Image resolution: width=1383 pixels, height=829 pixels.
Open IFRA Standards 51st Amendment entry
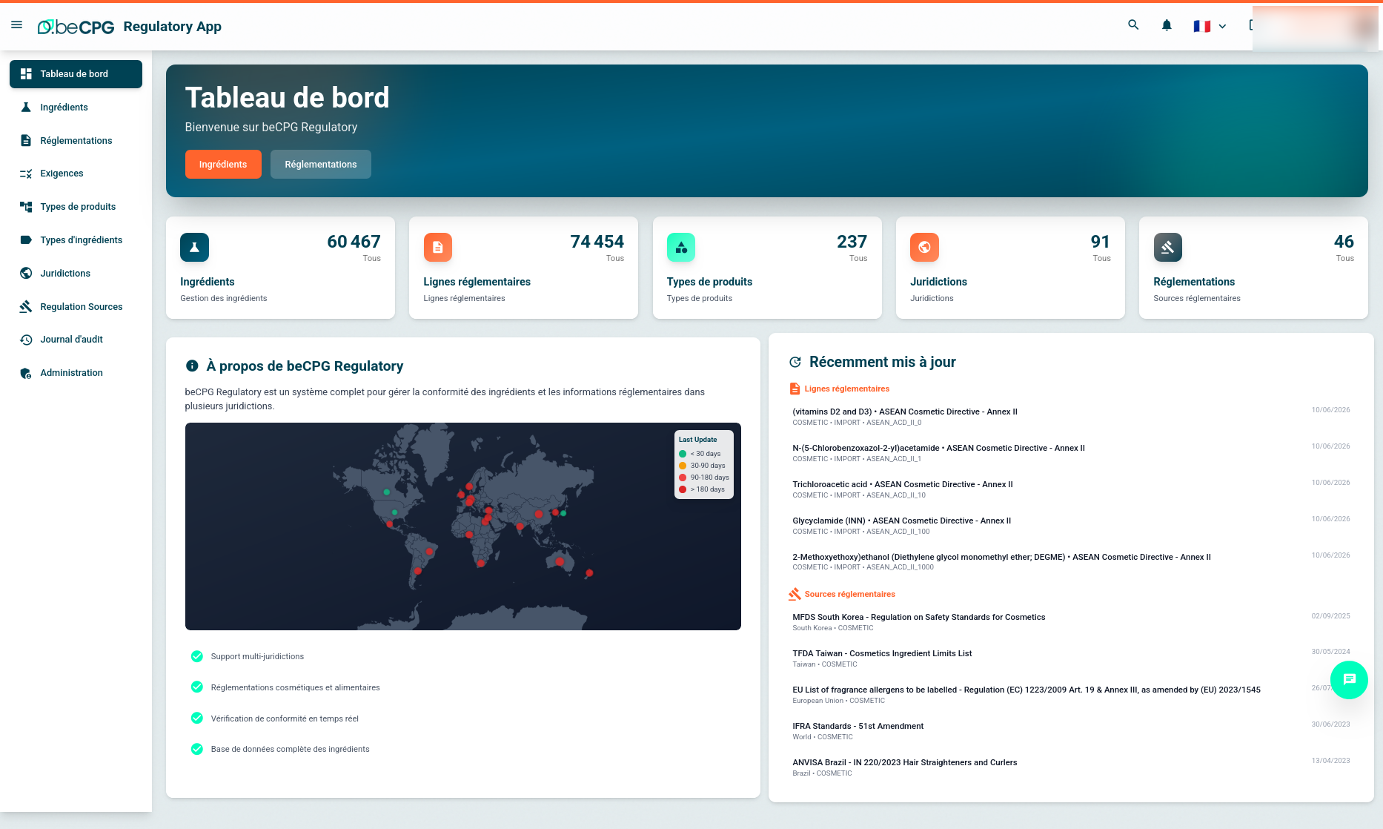(1071, 731)
